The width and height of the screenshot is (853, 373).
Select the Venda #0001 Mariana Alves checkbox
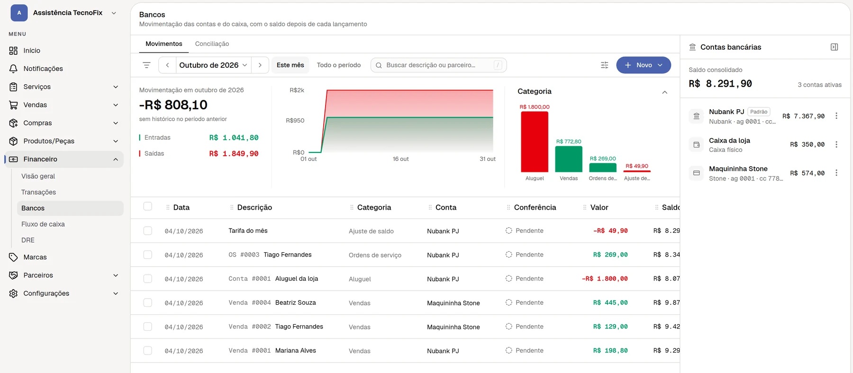coord(148,351)
